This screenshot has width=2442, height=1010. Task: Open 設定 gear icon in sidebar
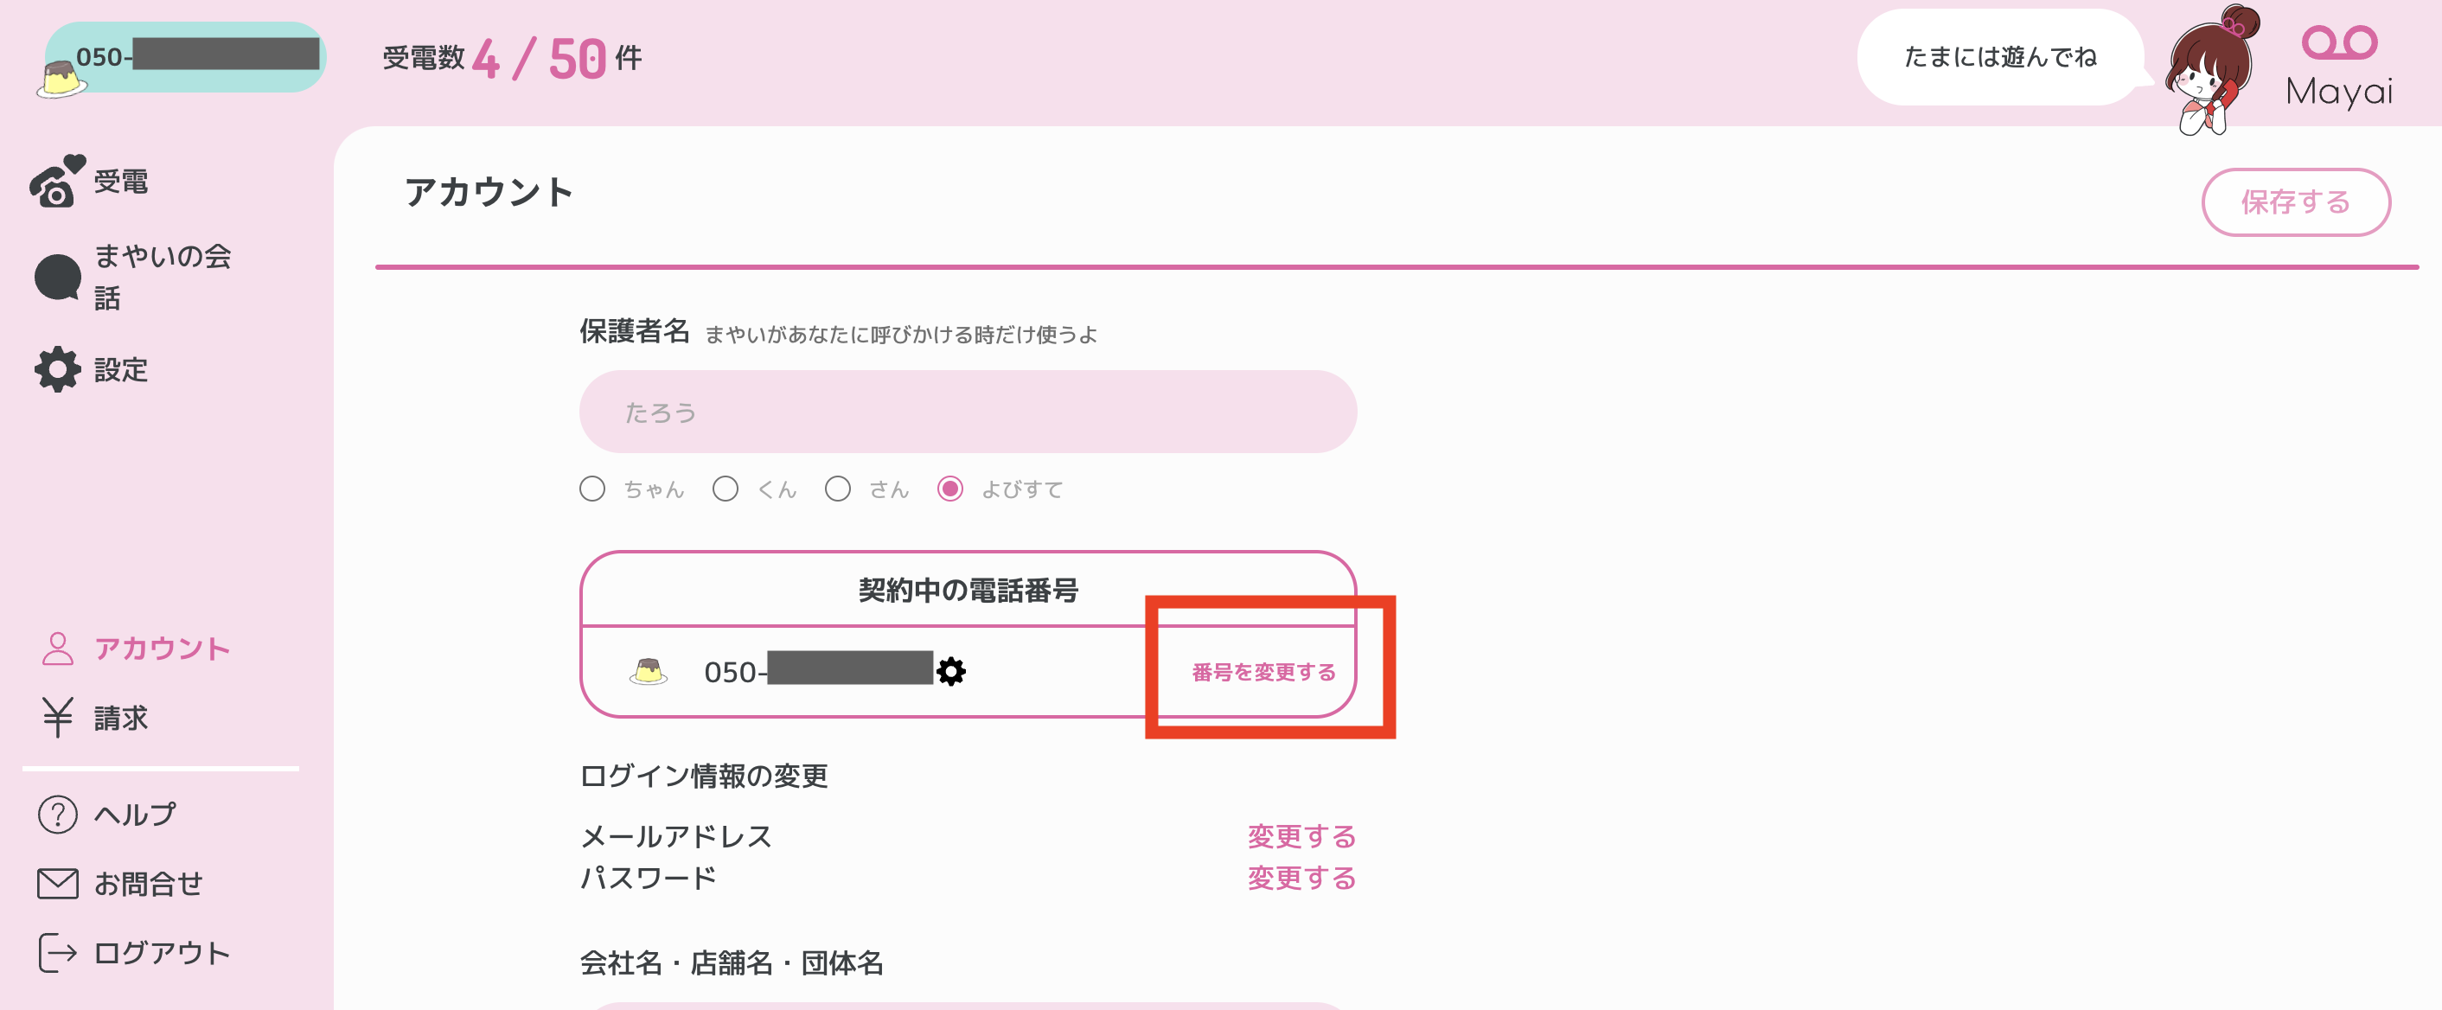point(57,370)
